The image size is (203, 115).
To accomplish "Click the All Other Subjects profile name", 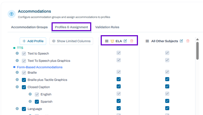I will [x=165, y=41].
